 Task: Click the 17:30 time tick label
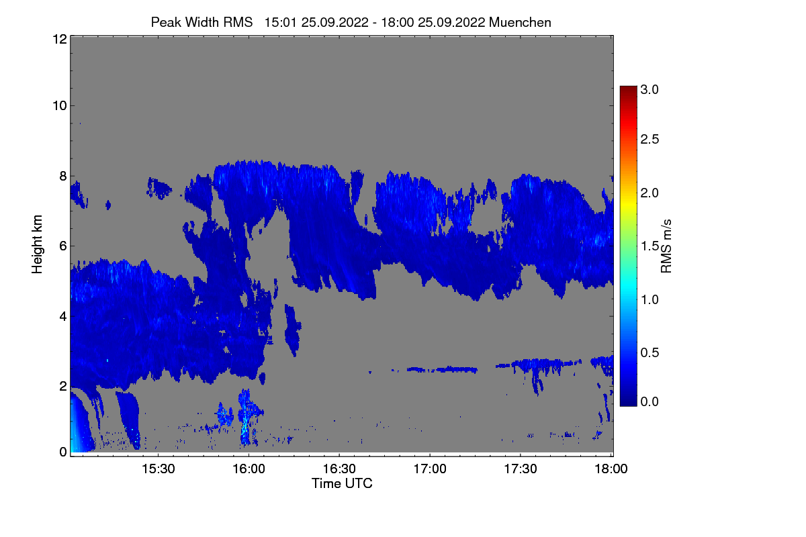(521, 469)
